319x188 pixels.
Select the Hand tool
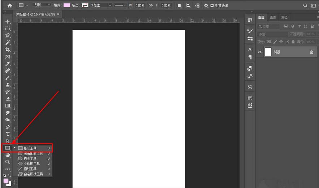(x=7, y=155)
